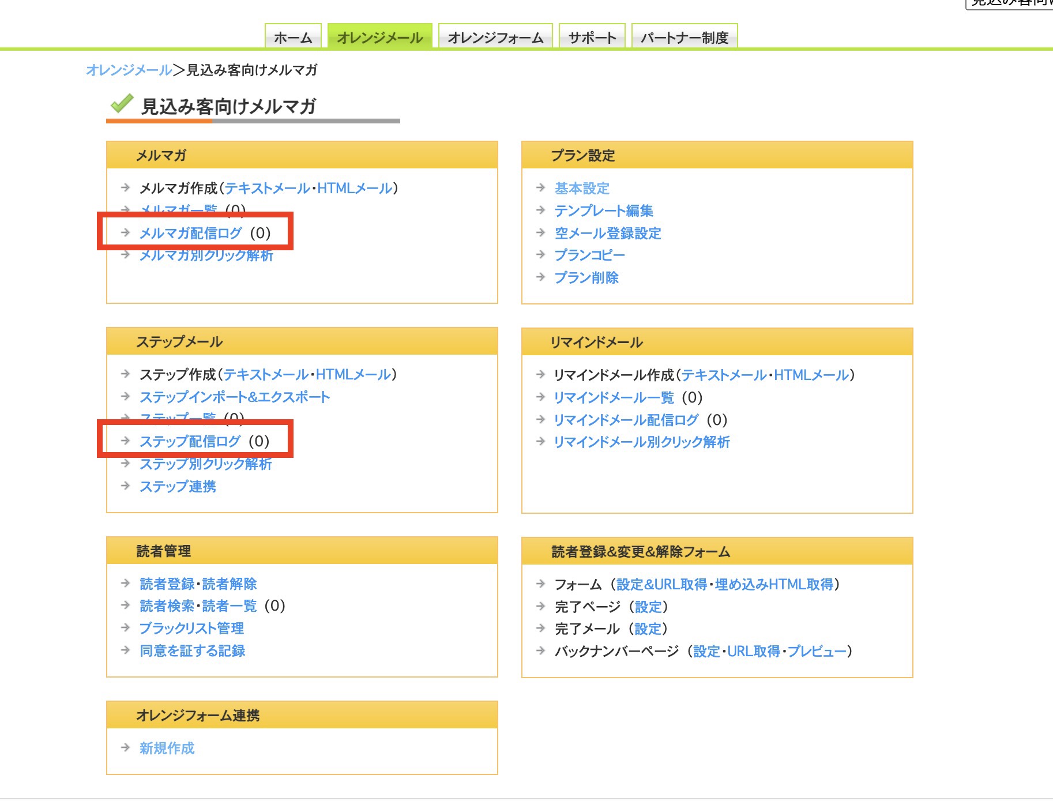Create a テキストメール under ステップ作成
The height and width of the screenshot is (805, 1053).
[266, 374]
